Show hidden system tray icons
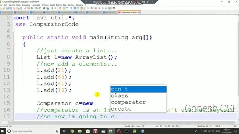239x134 pixels. point(202,131)
